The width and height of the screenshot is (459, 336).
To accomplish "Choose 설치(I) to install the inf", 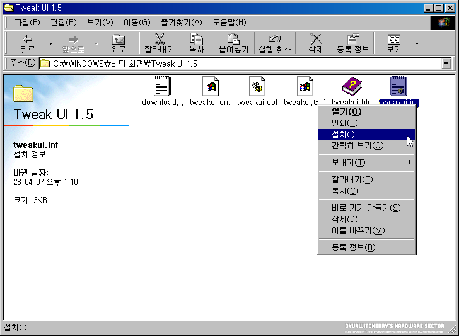I will coord(366,135).
